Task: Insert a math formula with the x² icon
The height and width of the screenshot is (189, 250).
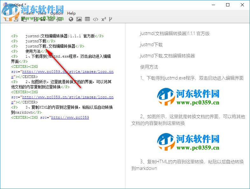Action: (x=104, y=19)
